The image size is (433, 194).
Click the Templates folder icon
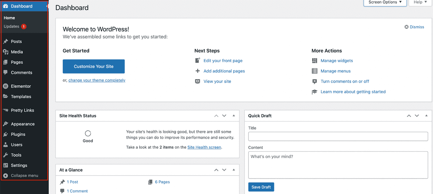(5, 96)
